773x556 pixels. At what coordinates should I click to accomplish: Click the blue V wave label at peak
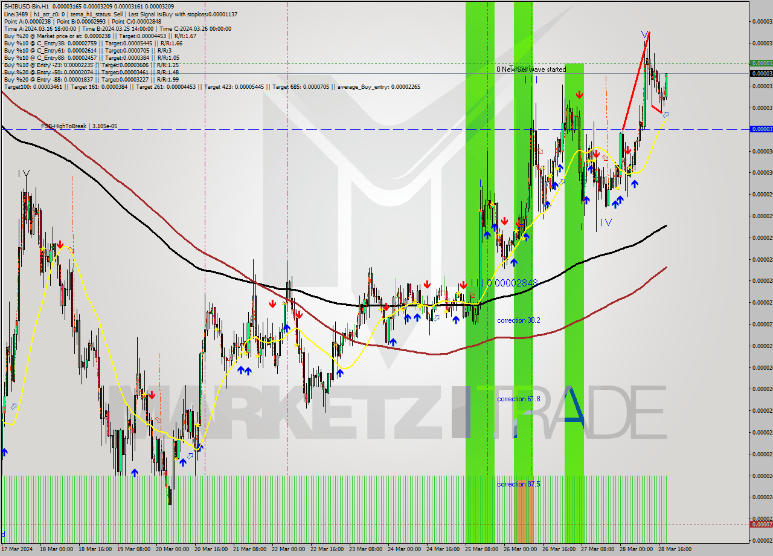tap(645, 34)
